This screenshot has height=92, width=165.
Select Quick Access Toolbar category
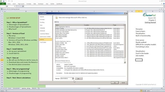click(x=45, y=37)
